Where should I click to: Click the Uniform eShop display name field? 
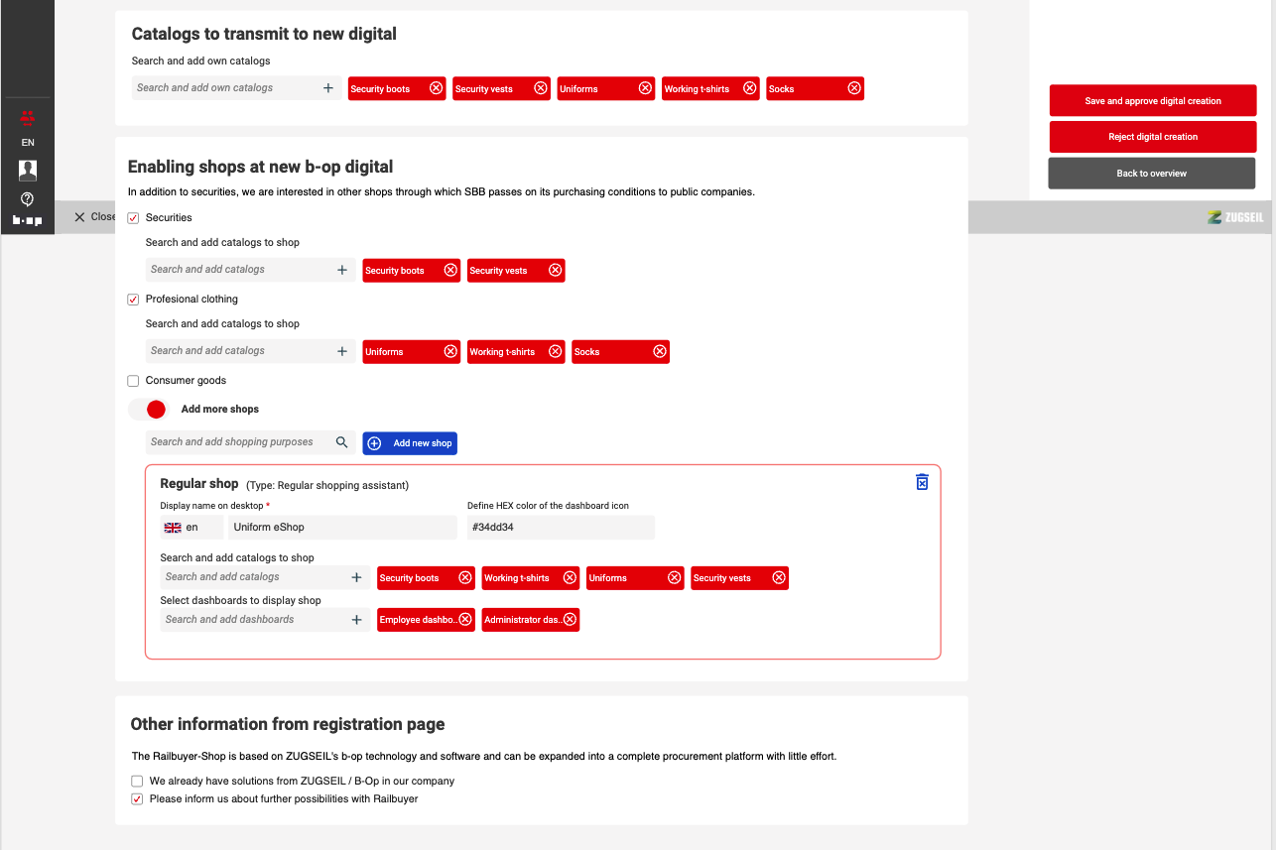342,528
